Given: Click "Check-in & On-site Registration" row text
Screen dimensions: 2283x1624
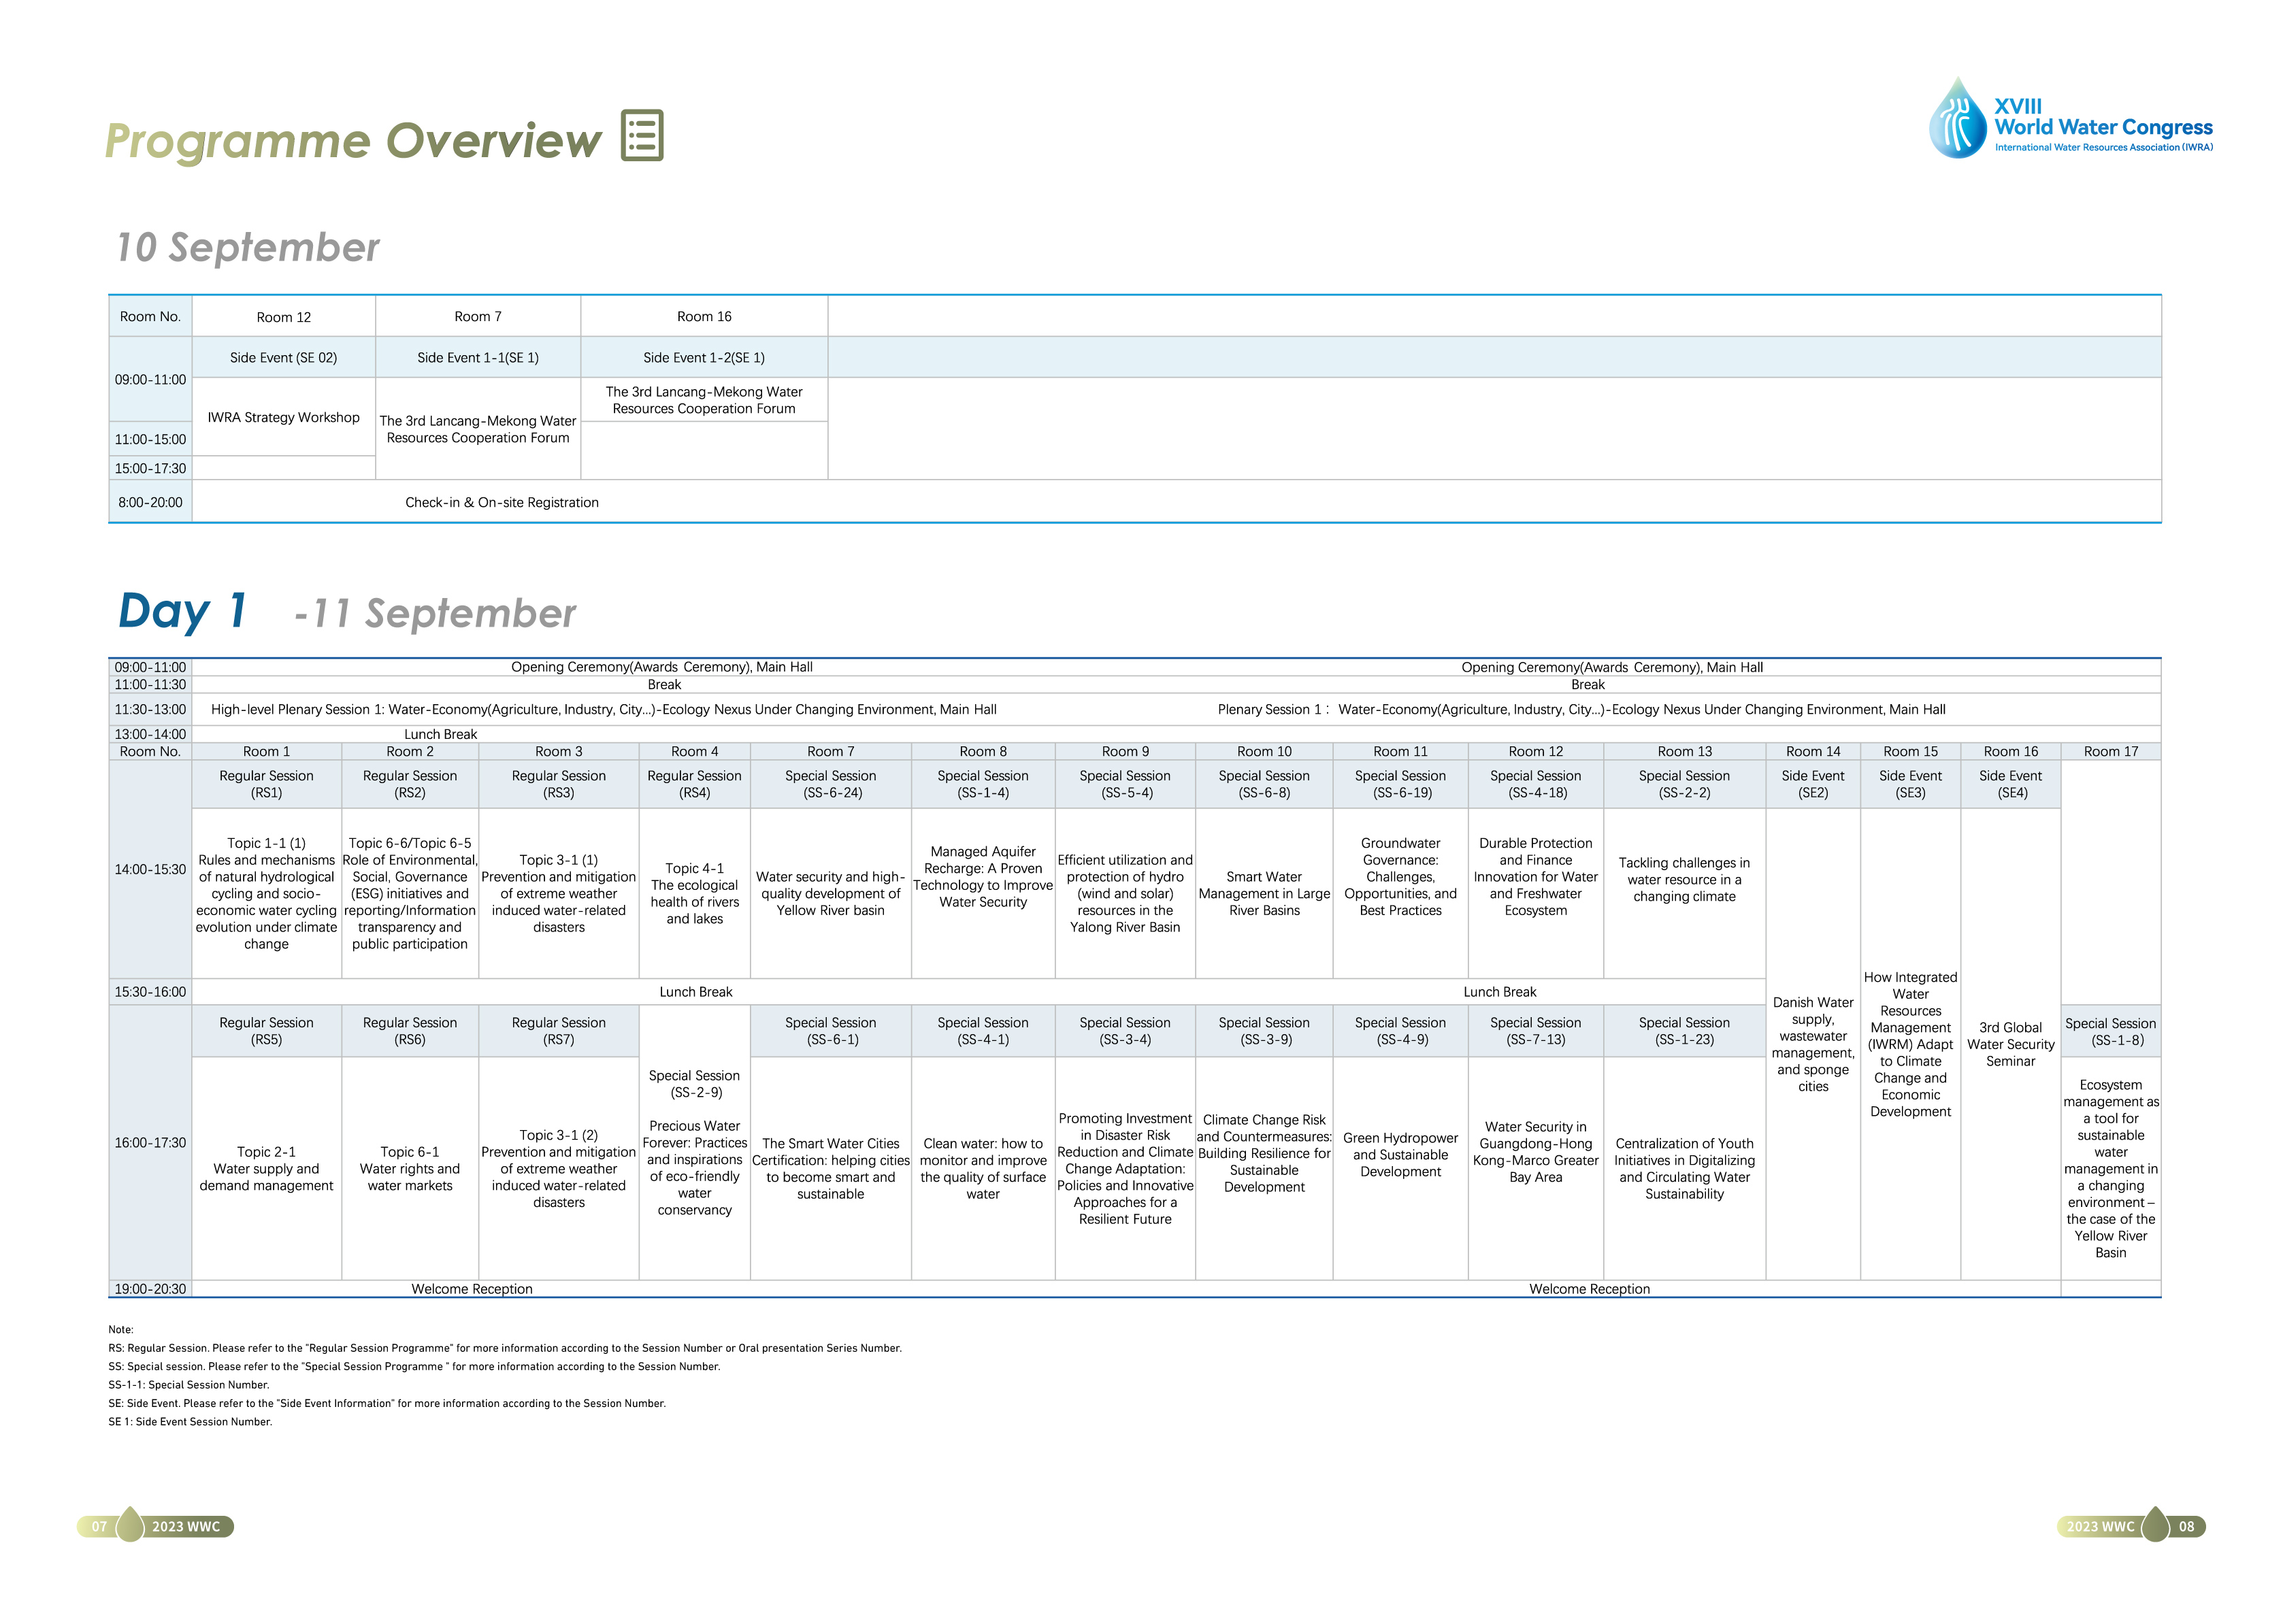Looking at the screenshot, I should [x=502, y=502].
